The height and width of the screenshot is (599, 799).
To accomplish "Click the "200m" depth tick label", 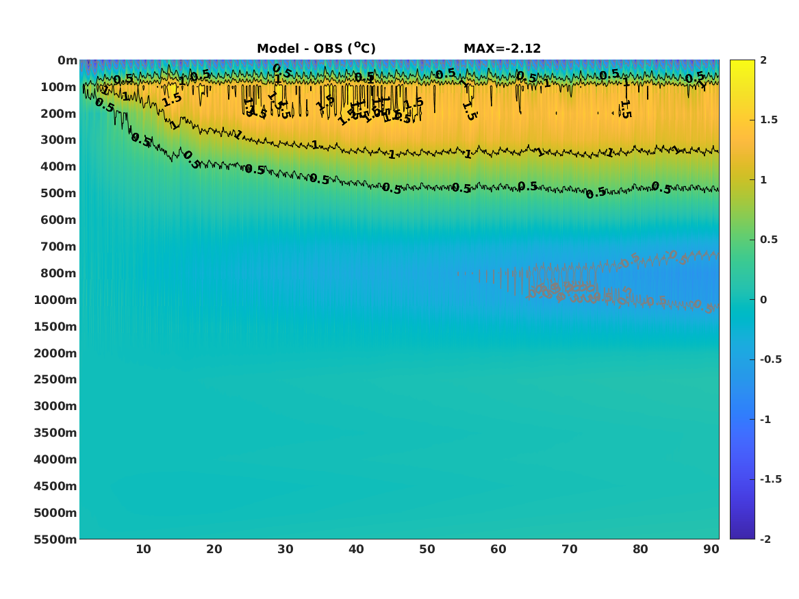I will [59, 114].
